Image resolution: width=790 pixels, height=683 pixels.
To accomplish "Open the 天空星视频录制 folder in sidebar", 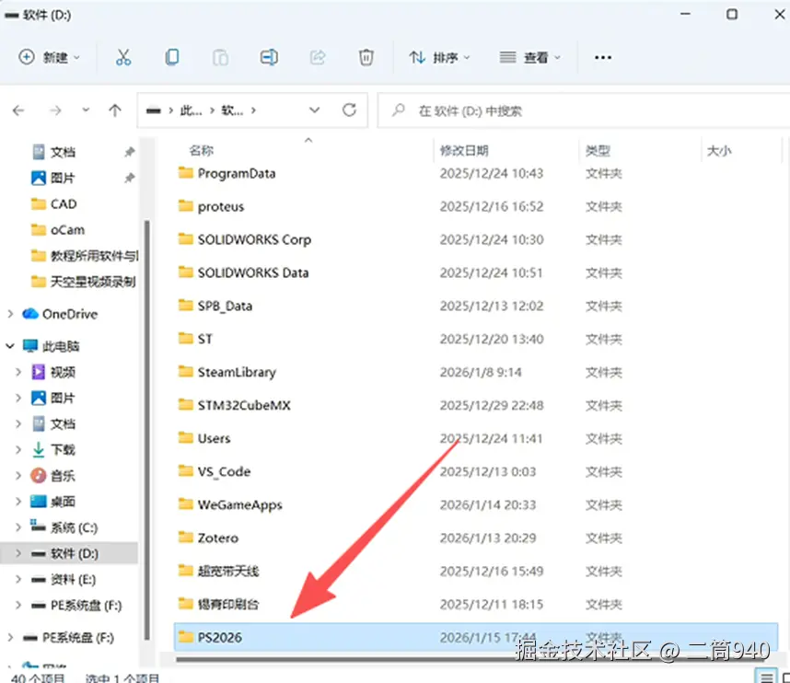I will coord(93,282).
